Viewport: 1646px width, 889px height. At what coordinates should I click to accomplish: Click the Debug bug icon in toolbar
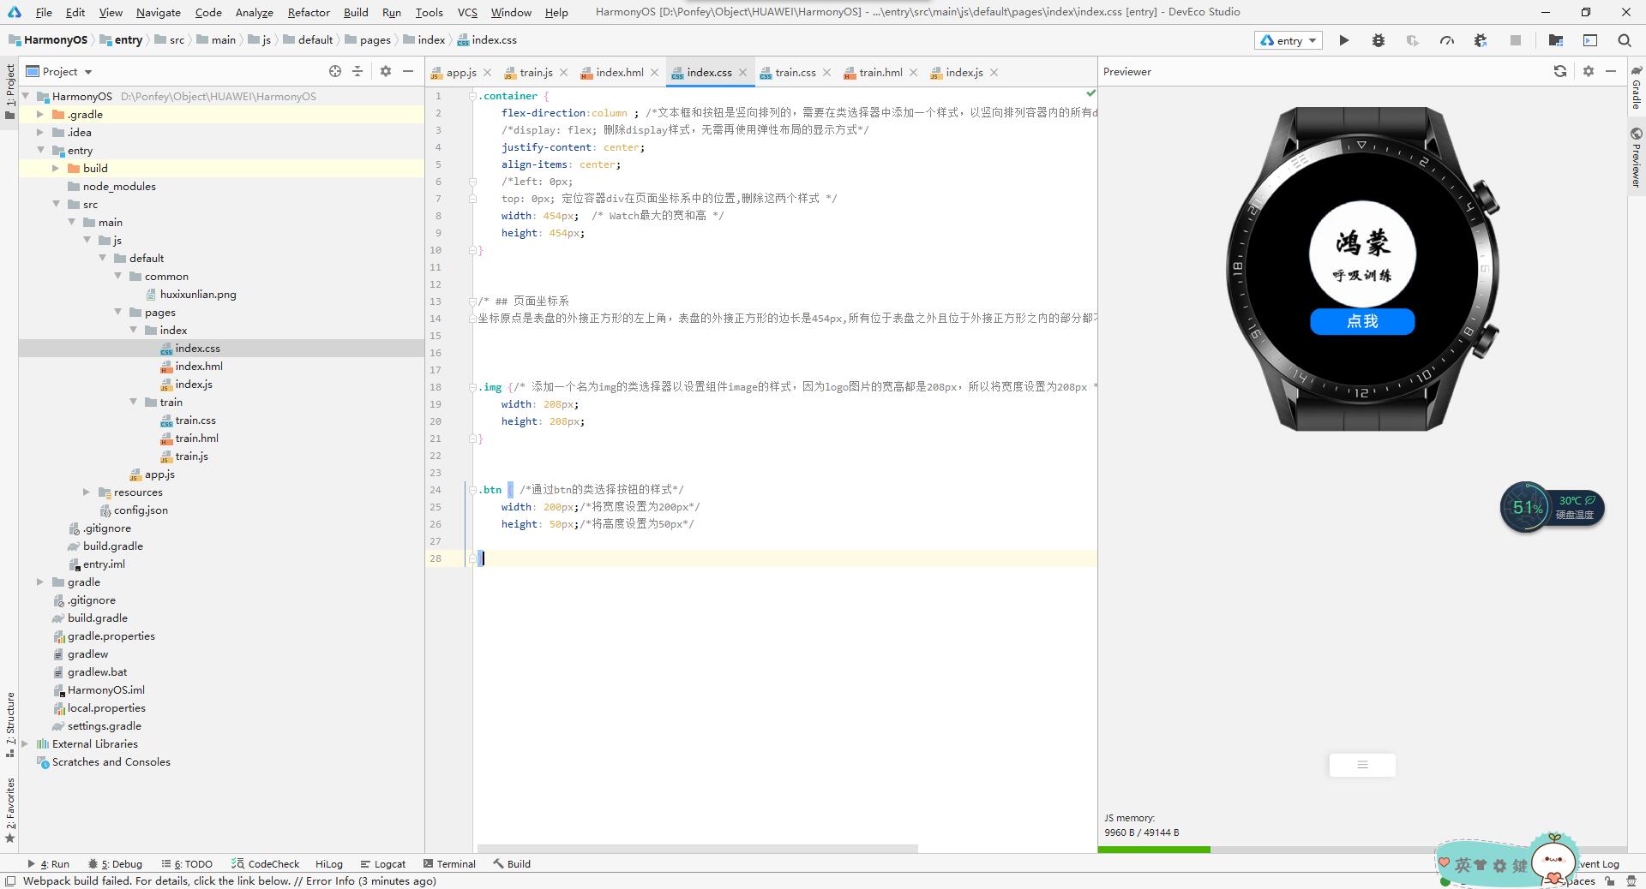(1378, 40)
